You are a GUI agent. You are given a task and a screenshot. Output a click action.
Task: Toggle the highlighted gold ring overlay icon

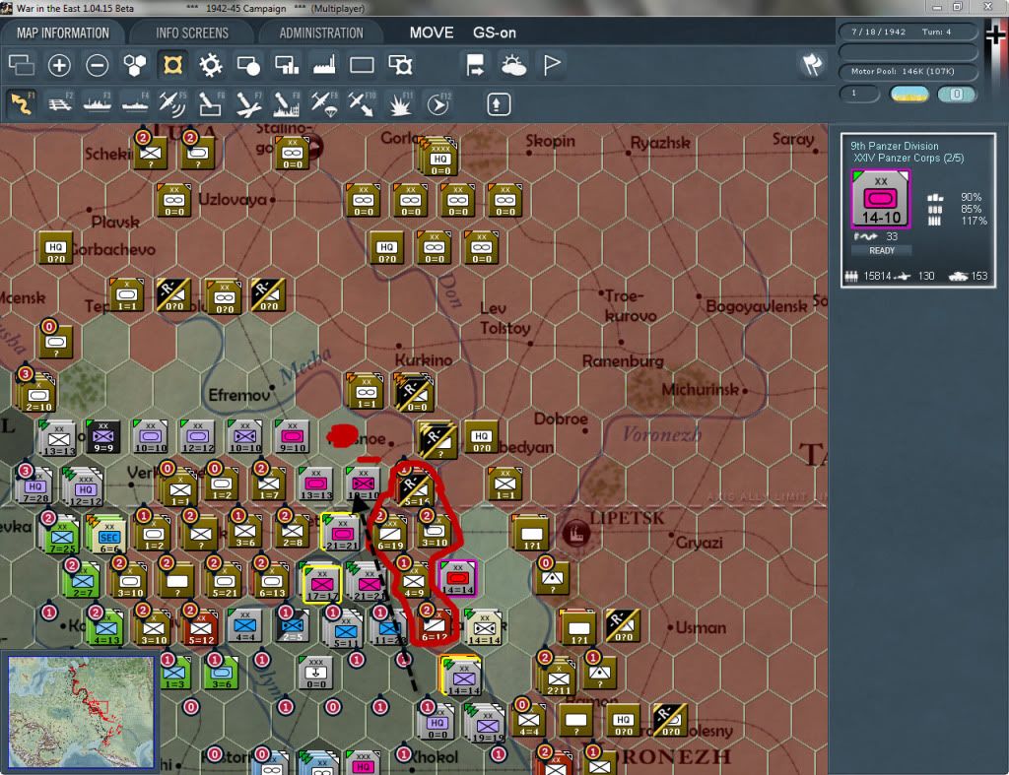(x=172, y=65)
